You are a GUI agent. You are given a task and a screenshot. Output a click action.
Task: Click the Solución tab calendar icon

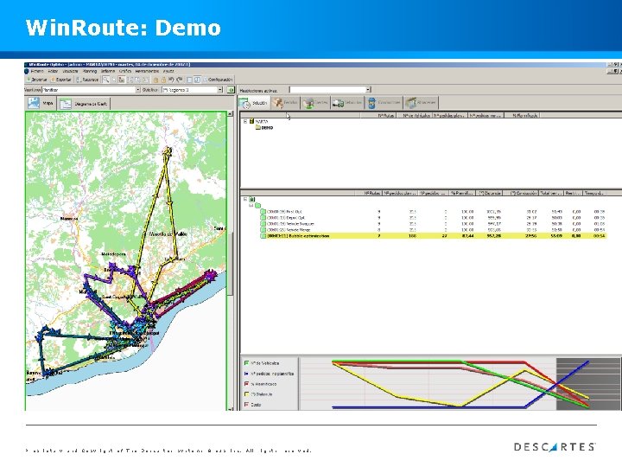[244, 103]
